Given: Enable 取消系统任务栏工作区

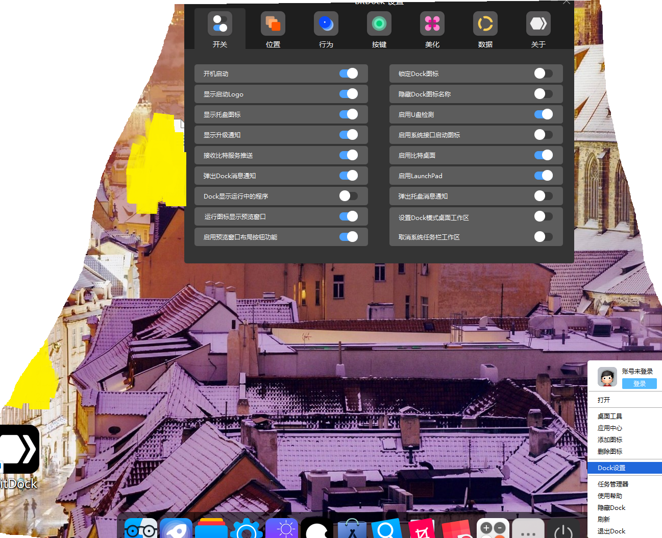Looking at the screenshot, I should pos(544,237).
